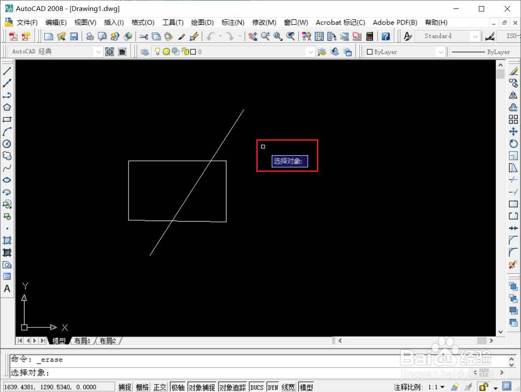Click the Erase tool in modify toolbar
The image size is (521, 392).
tap(514, 71)
